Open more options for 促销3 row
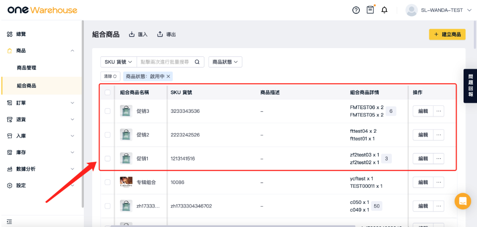Screen dimensions: 477x227 click(439, 111)
